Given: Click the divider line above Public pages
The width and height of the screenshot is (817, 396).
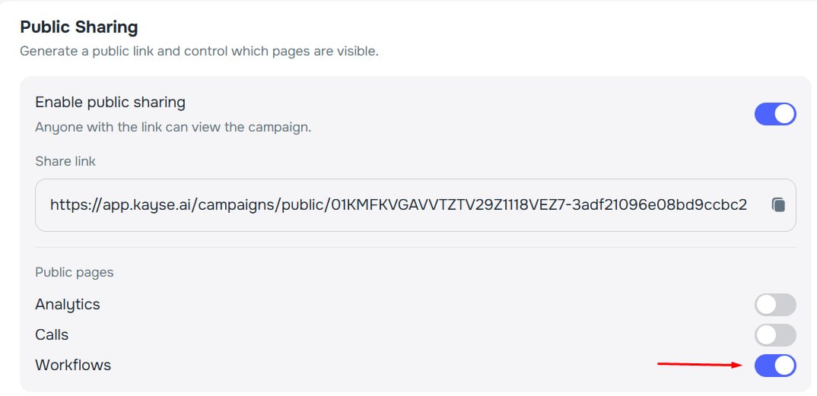Looking at the screenshot, I should pos(415,247).
